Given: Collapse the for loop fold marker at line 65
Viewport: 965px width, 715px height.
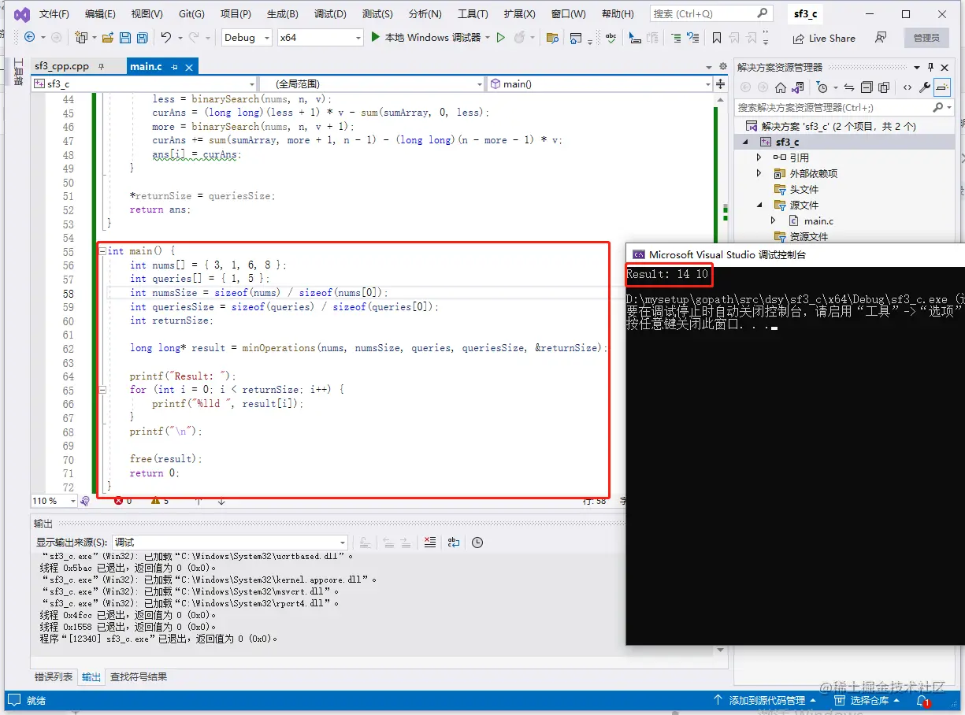Looking at the screenshot, I should (102, 389).
